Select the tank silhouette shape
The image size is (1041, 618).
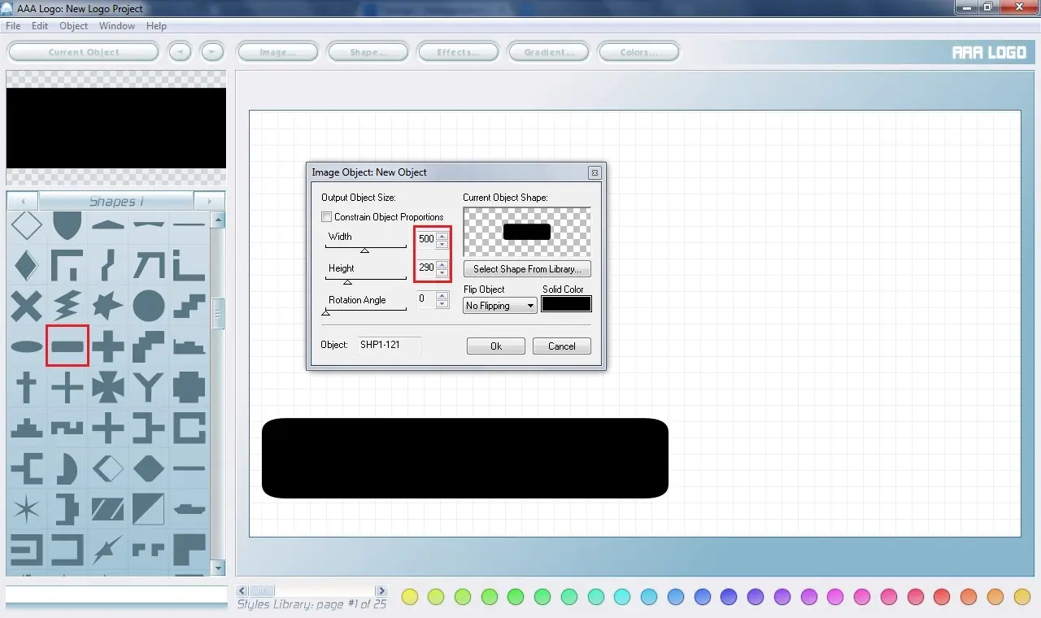pos(189,509)
